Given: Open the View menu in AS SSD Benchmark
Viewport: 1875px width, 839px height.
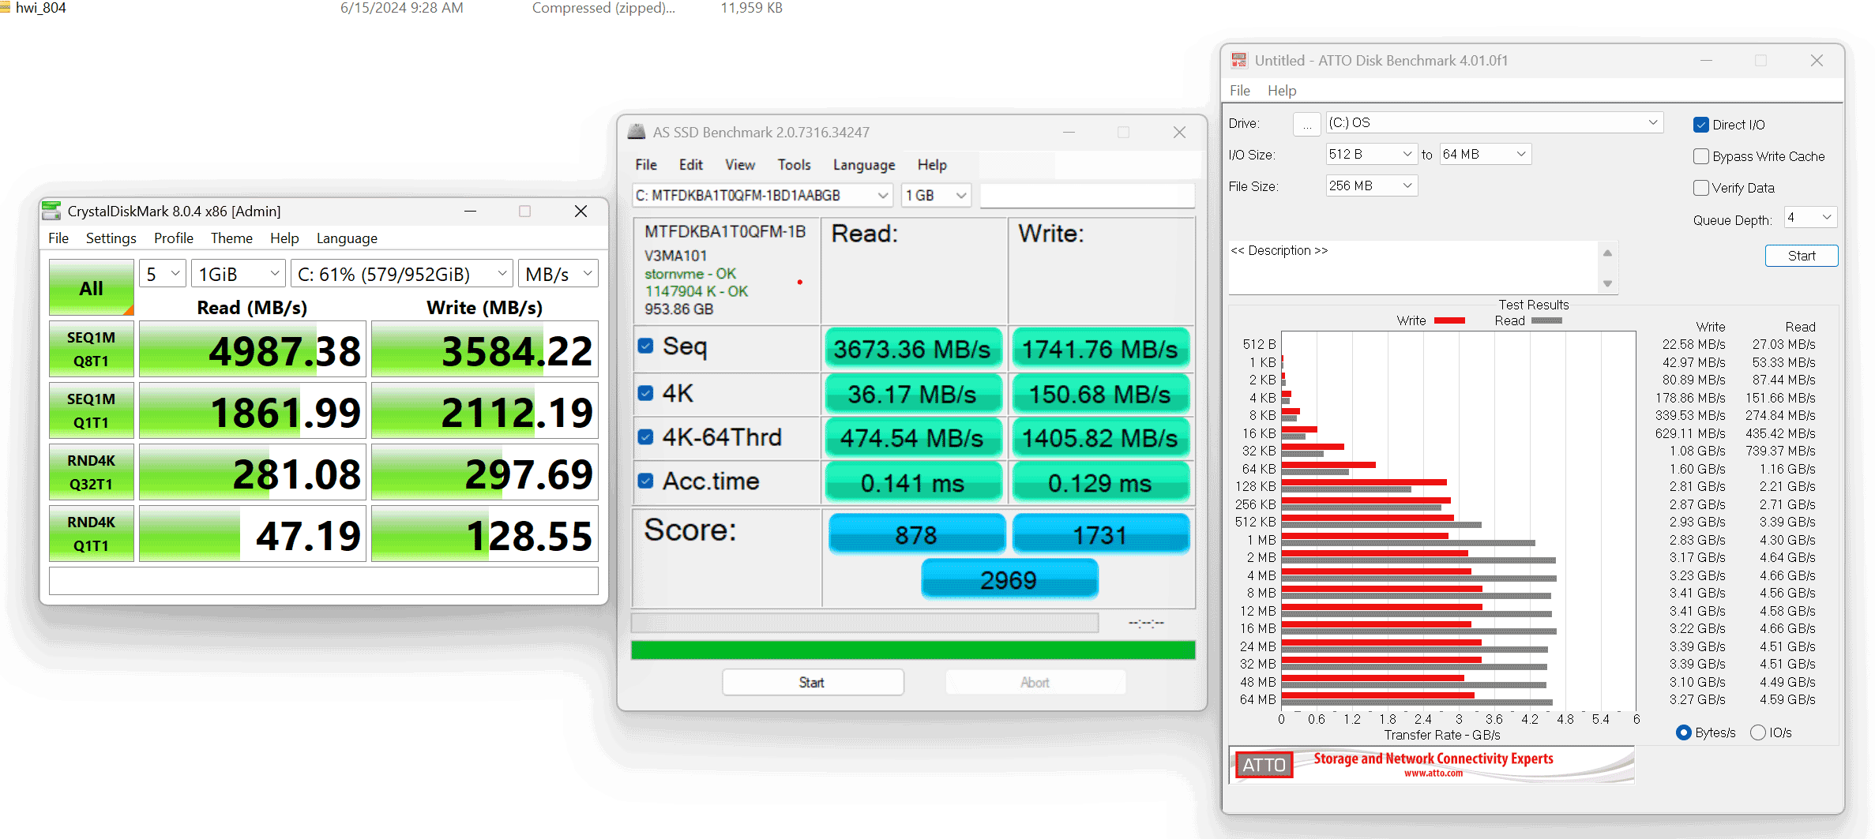Looking at the screenshot, I should click(740, 164).
